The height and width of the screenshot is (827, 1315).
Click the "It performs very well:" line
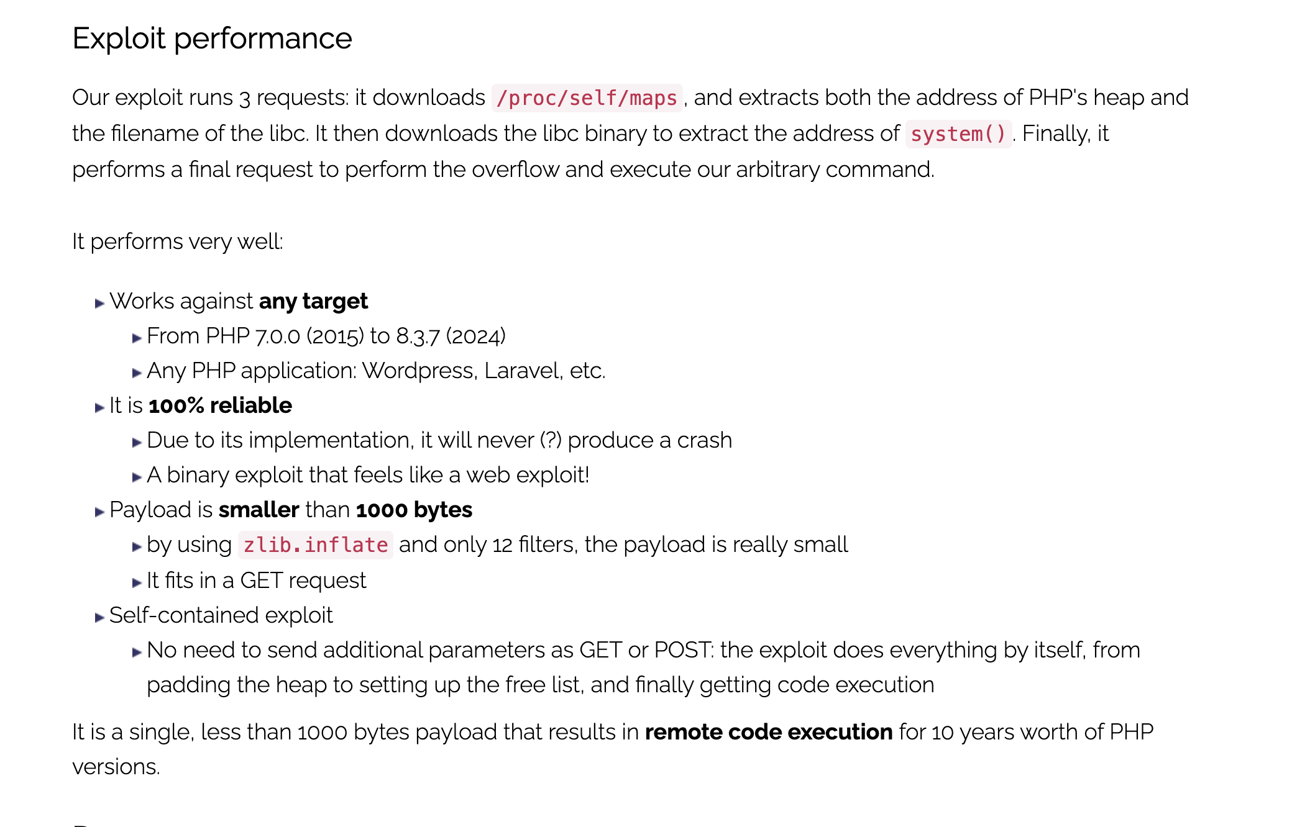pos(178,242)
